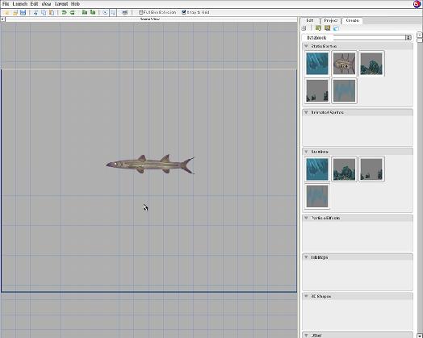Collapse the Animated Sprites section
The width and height of the screenshot is (423, 338).
click(x=306, y=112)
